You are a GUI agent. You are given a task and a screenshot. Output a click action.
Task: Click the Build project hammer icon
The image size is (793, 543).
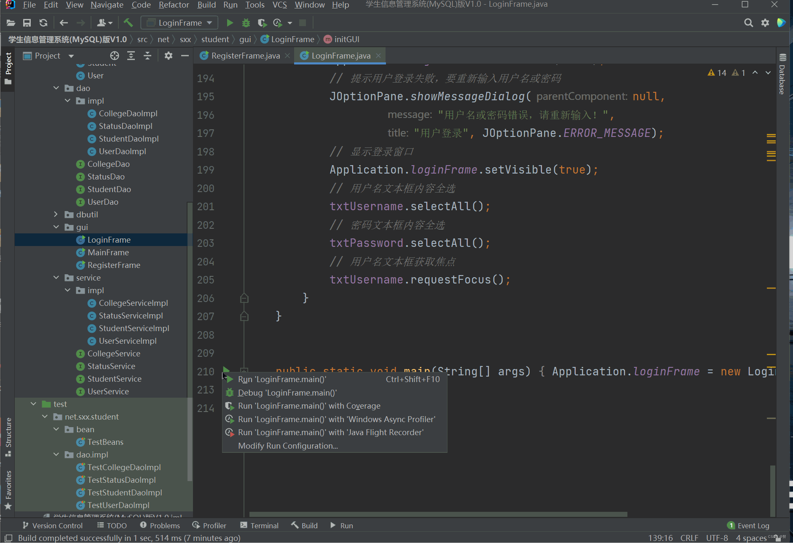coord(128,23)
